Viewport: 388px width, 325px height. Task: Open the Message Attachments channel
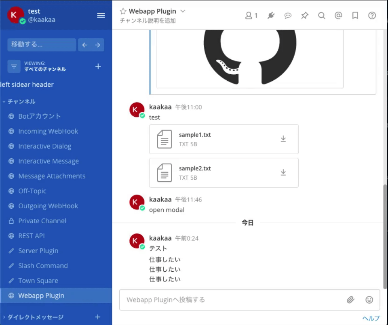[56, 176]
